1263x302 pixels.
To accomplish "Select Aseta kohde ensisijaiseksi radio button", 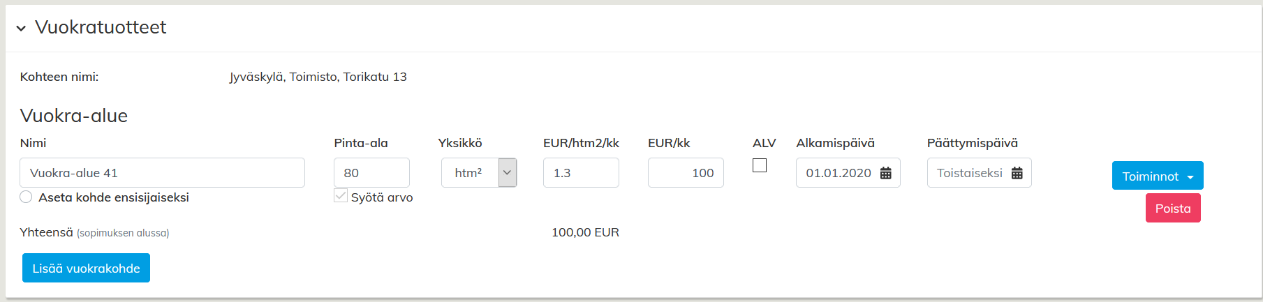I will point(27,197).
